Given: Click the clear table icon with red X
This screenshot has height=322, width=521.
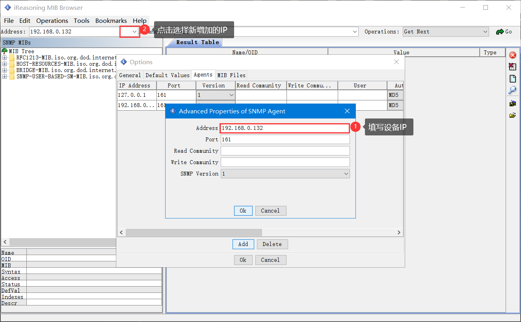Looking at the screenshot, I should [x=512, y=67].
